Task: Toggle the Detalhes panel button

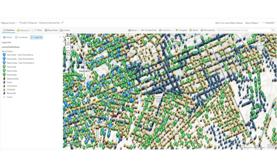Action: [9, 30]
